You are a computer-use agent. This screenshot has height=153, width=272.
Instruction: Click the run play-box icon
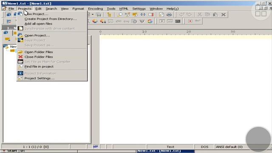click(162, 21)
